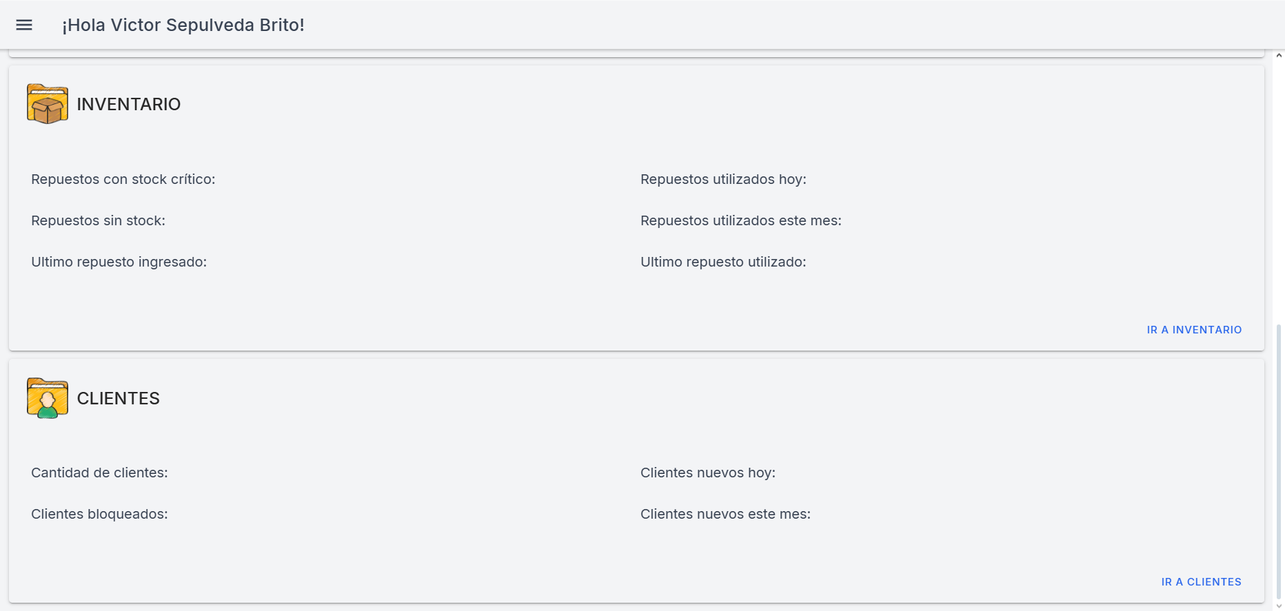The height and width of the screenshot is (611, 1285).
Task: Click the Clientes nuevos este mes label
Action: coord(725,514)
